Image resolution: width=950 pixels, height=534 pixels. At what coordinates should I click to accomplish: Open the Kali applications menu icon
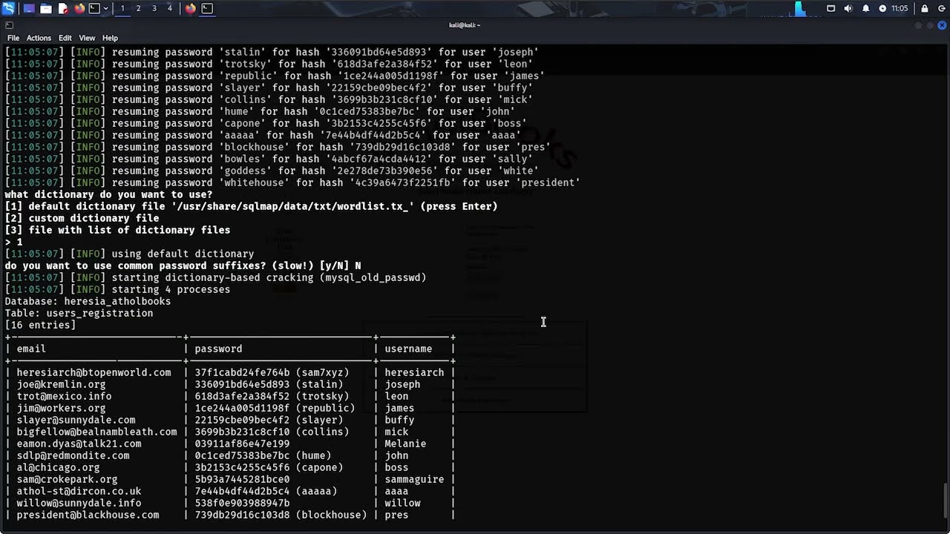[8, 8]
